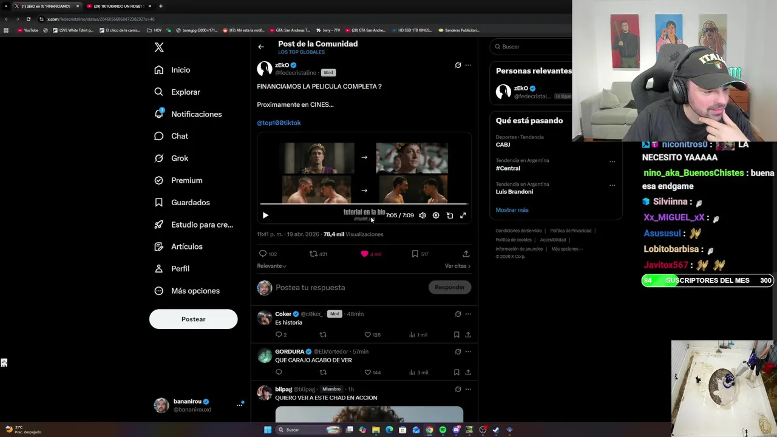This screenshot has width=777, height=437.
Task: Reload the page
Action: [x=28, y=19]
